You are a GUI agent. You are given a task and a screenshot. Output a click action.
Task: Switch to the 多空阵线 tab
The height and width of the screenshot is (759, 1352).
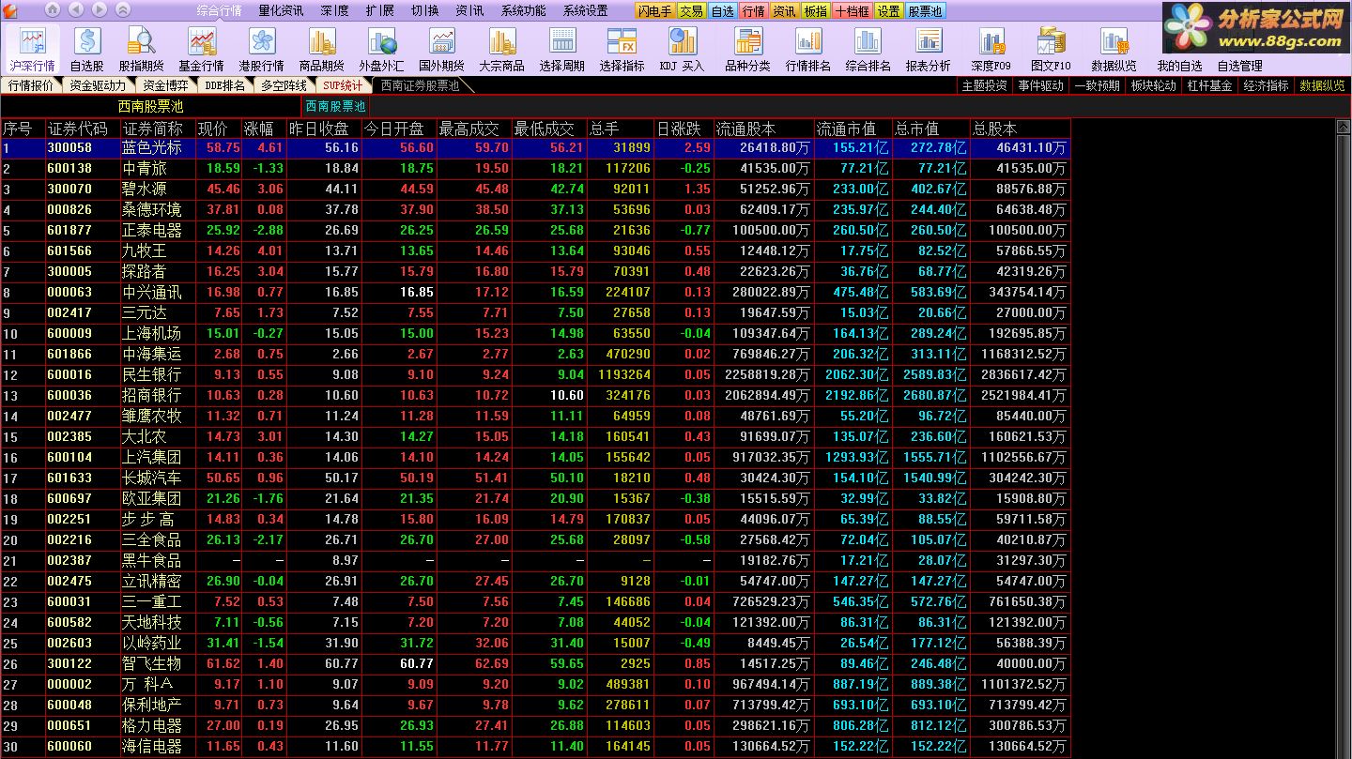coord(284,85)
